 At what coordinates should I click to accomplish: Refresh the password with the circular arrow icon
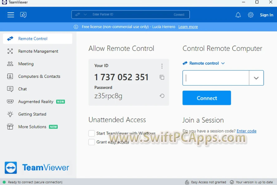[162, 96]
